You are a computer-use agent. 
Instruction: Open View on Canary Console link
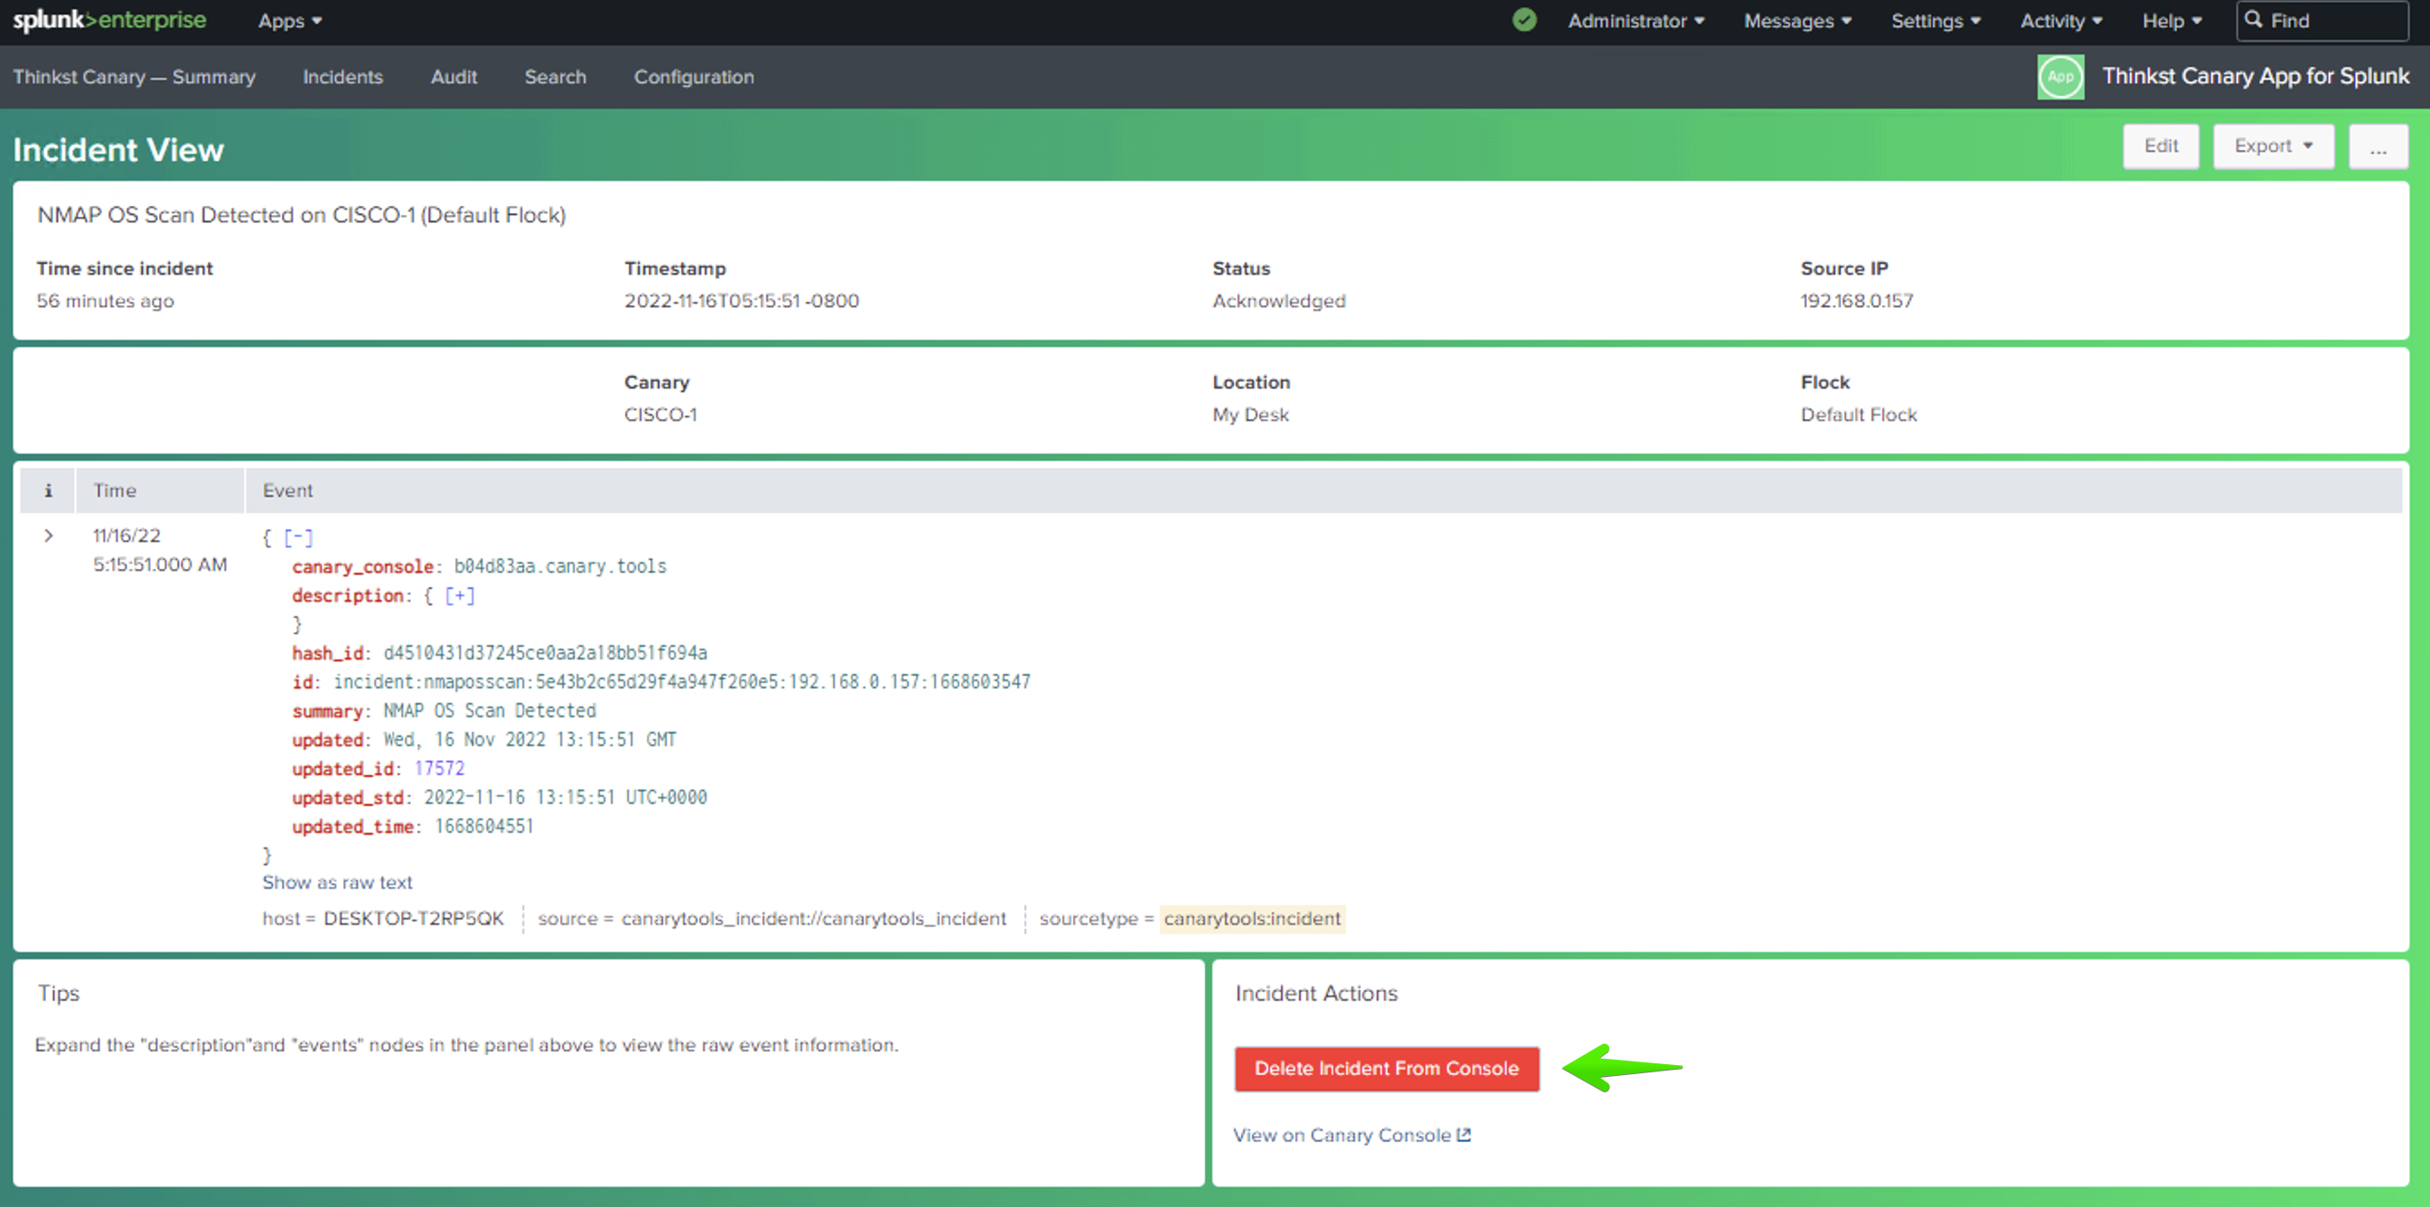(x=1351, y=1136)
